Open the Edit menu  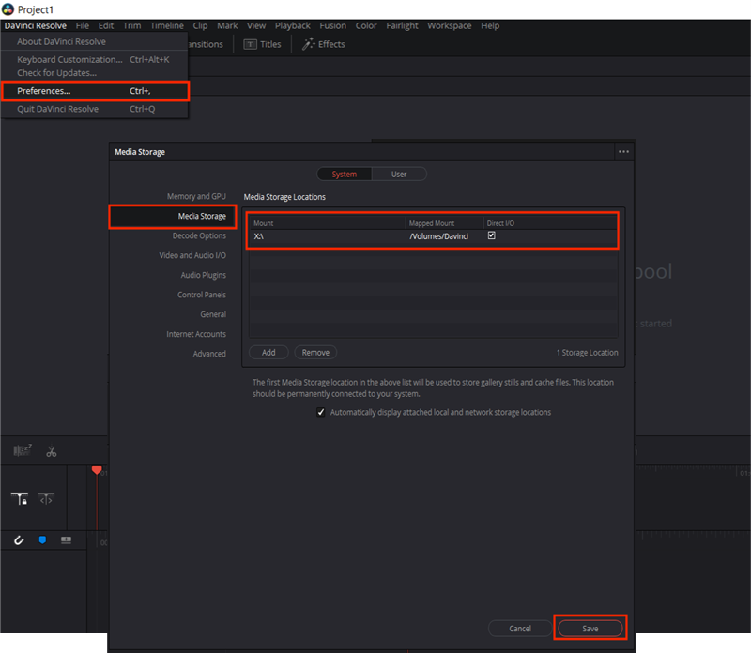click(106, 26)
